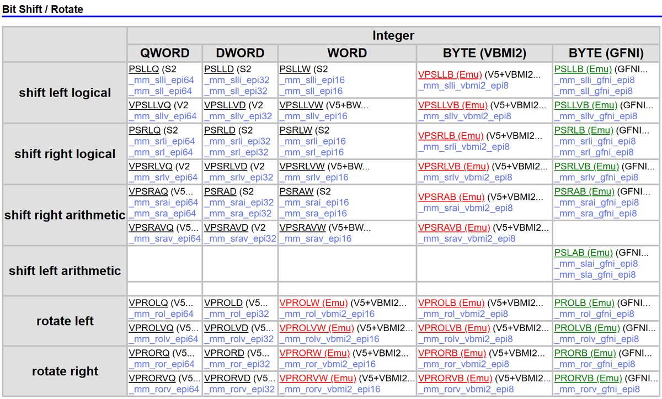Open the _mm_slai_gfni_epi8 link
The image size is (662, 399).
point(596,264)
